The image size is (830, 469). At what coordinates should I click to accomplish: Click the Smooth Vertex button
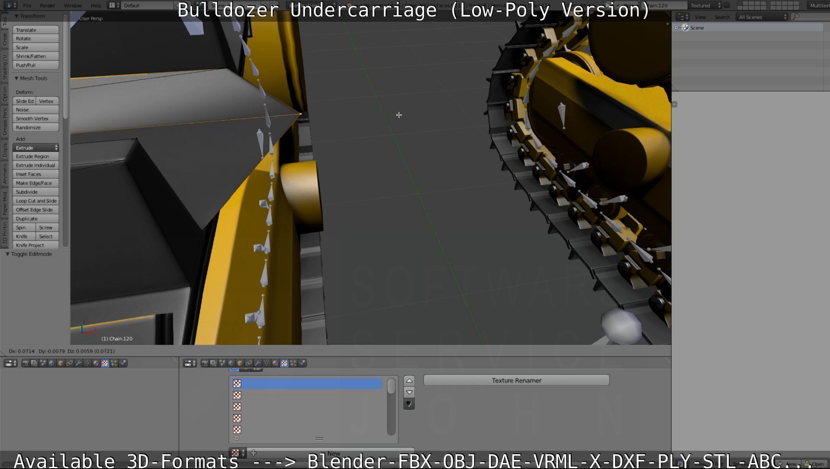click(x=36, y=119)
